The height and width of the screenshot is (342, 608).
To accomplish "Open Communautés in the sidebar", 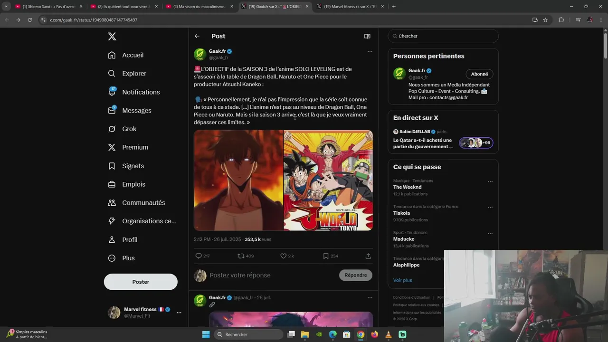I will point(137,203).
